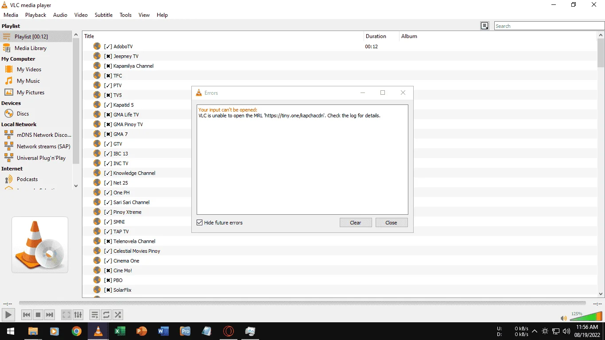605x340 pixels.
Task: Click elapsed time label at seek bar start
Action: pyautogui.click(x=8, y=304)
